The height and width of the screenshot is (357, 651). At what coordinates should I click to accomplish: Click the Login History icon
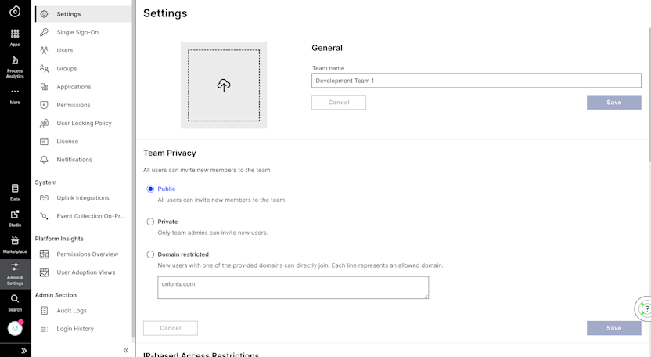(44, 329)
